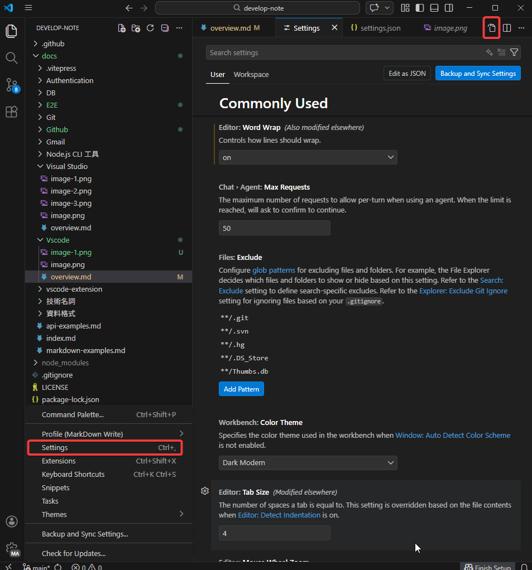Open the Color Theme dropdown
Screen dimensions: 532x570
pyautogui.click(x=308, y=462)
